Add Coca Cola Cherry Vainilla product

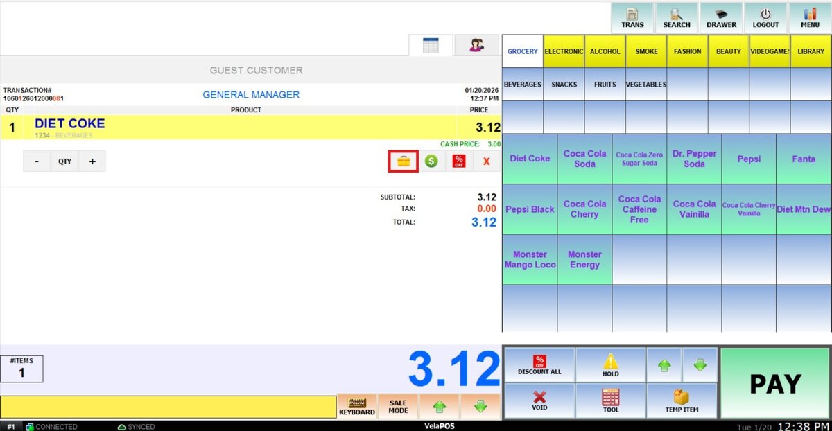[749, 209]
